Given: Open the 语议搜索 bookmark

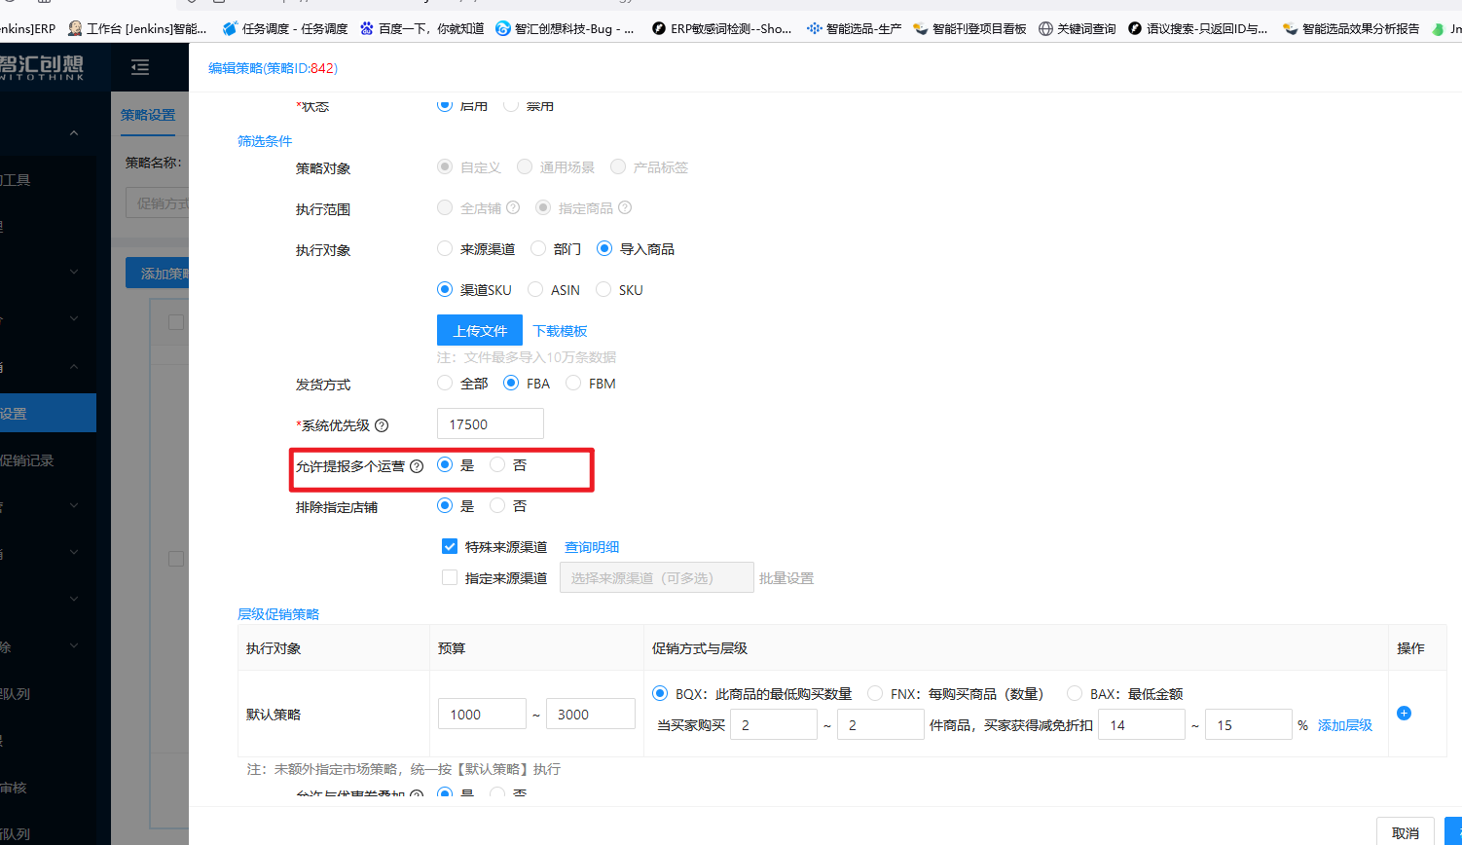Looking at the screenshot, I should 1197,29.
